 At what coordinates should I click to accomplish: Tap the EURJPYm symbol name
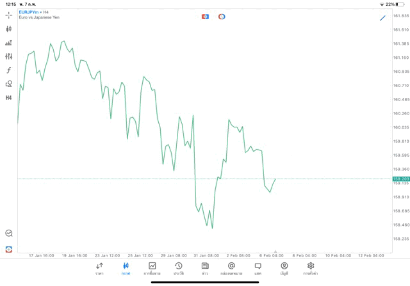point(28,12)
